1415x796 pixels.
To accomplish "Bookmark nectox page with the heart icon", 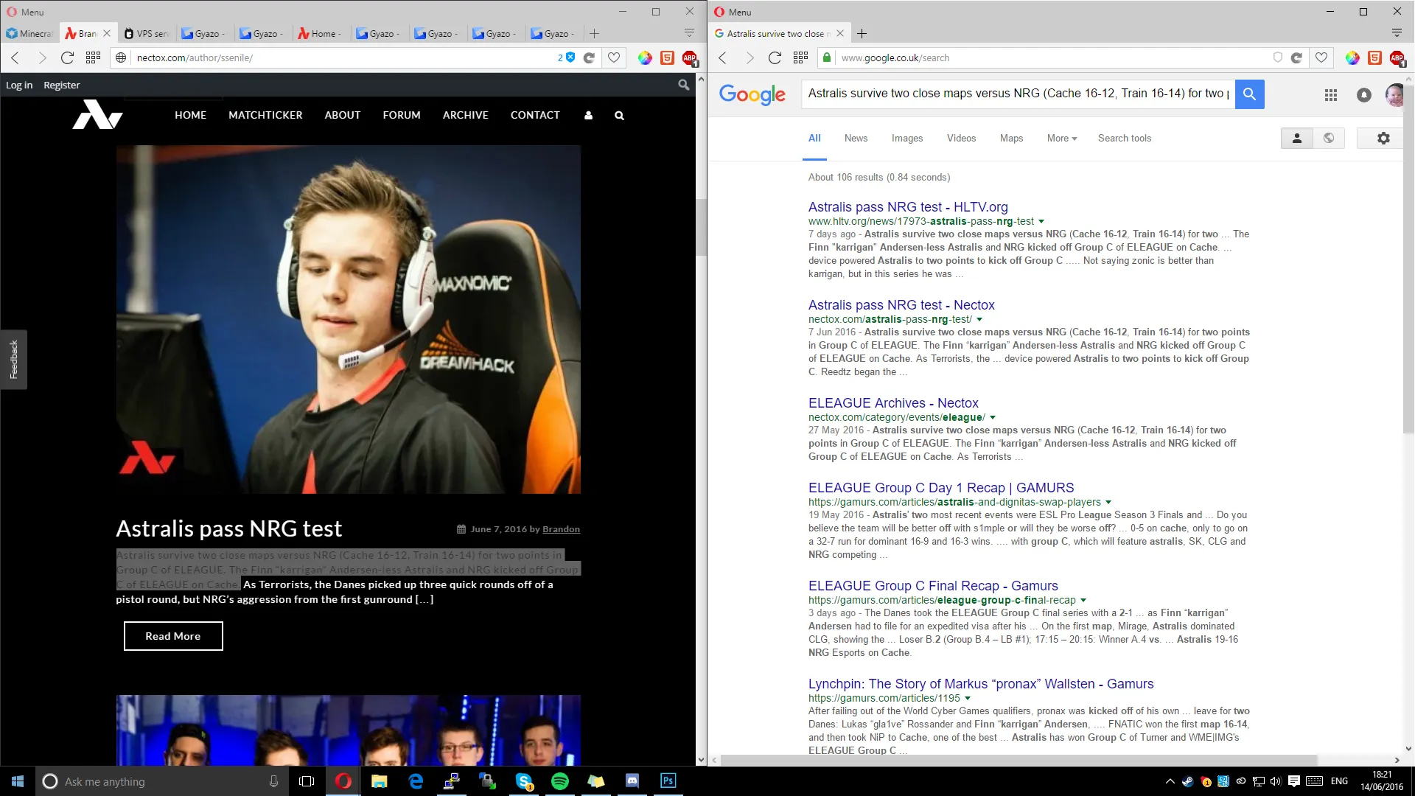I will 614,57.
